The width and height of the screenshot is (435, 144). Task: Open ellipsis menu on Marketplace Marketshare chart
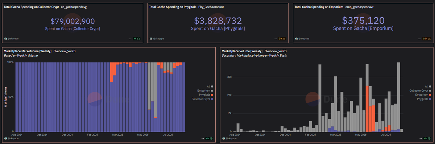202,138
